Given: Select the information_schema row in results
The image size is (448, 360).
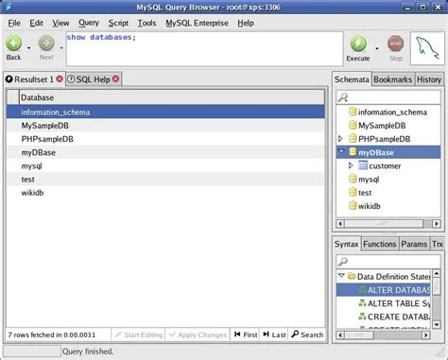Looking at the screenshot, I should (x=165, y=111).
